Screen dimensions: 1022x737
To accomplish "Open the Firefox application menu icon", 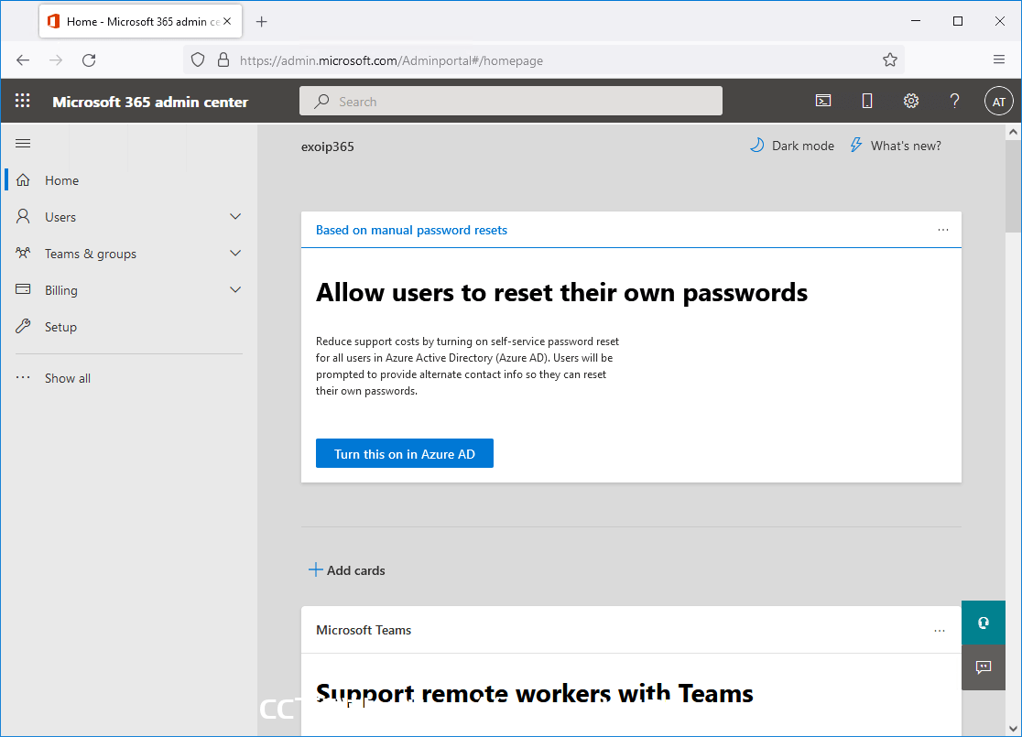I will [998, 60].
